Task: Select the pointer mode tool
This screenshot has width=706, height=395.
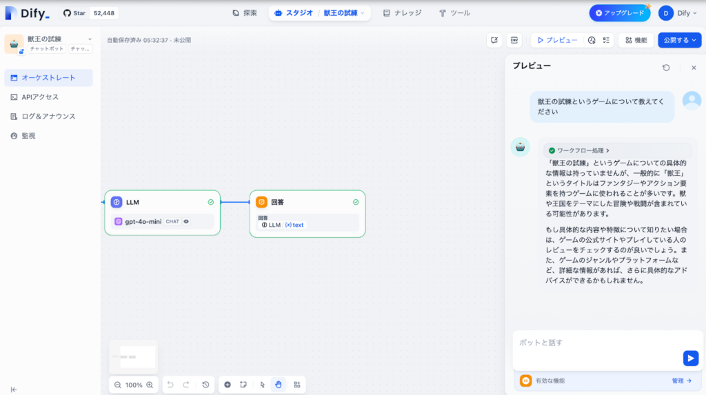Action: tap(263, 385)
